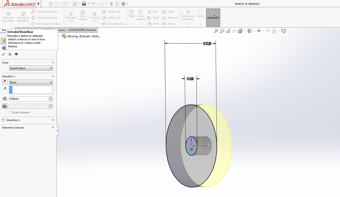Viewport: 340px width, 197px height.
Task: Toggle the Draft On/Off button
Action: tap(5, 106)
